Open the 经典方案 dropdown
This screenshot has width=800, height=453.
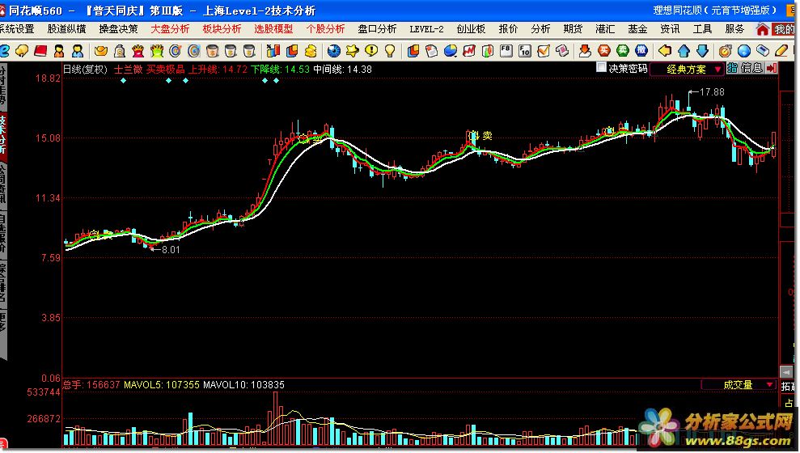click(x=687, y=69)
